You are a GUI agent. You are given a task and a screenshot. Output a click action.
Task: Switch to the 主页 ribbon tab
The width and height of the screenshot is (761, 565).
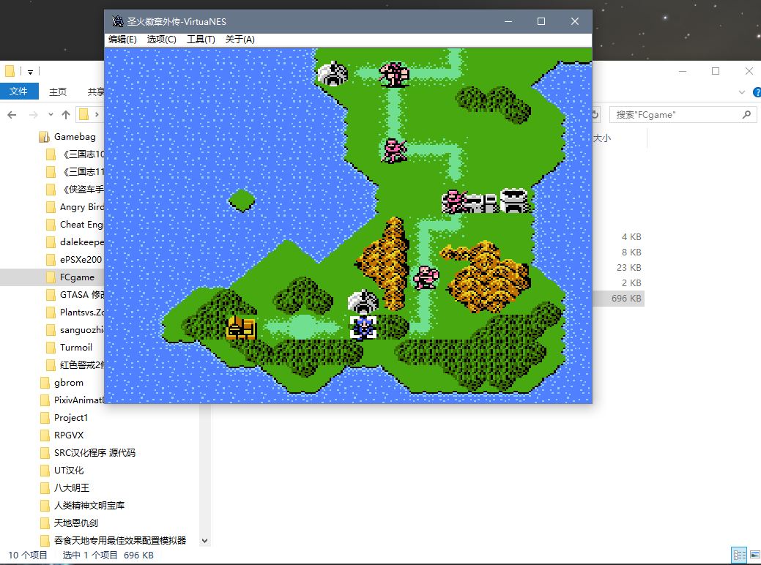coord(58,91)
